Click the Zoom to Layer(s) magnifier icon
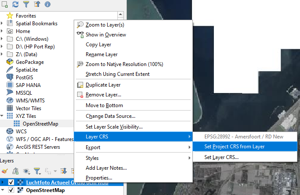 pyautogui.click(x=80, y=25)
